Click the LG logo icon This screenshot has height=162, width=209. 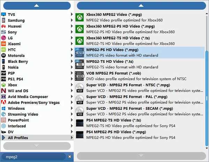(3, 38)
